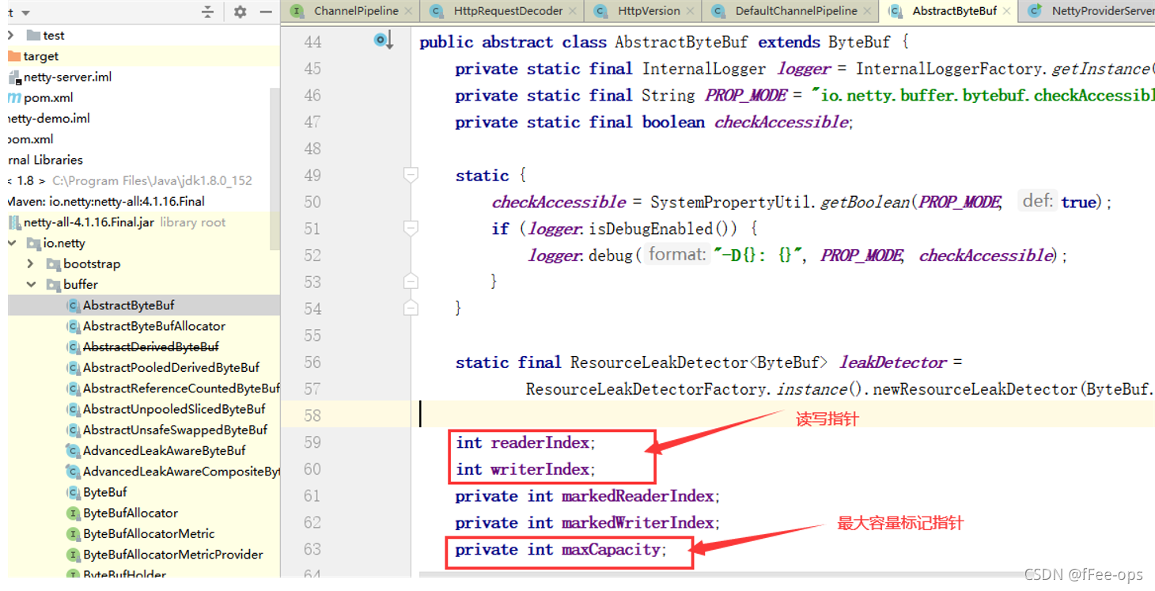The width and height of the screenshot is (1155, 591).
Task: Select AbstractByteBuf in the project tree
Action: coord(129,305)
